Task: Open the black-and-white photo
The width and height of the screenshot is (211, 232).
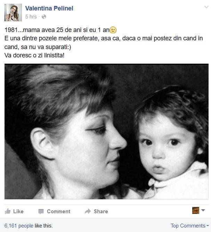Action: click(x=106, y=131)
